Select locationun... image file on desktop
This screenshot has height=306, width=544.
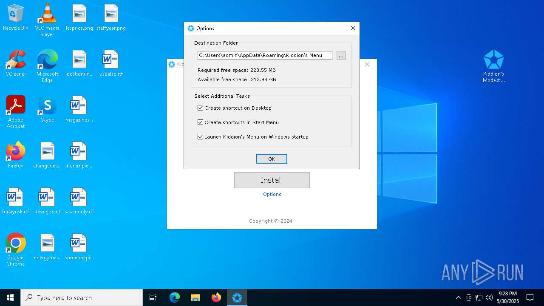click(79, 64)
